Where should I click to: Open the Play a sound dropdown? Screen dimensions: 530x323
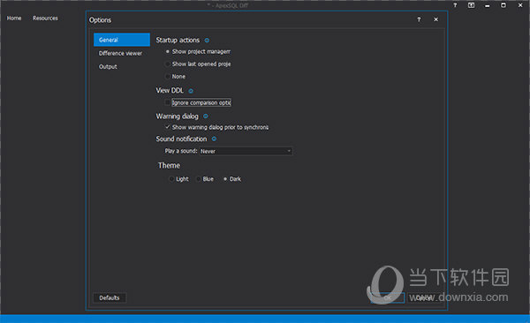pyautogui.click(x=246, y=151)
